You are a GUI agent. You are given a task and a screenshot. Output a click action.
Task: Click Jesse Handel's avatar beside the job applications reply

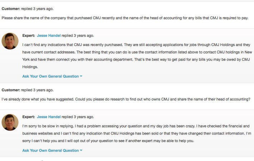click(10, 41)
